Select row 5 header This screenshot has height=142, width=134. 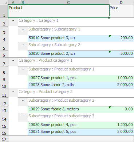(4, 46)
